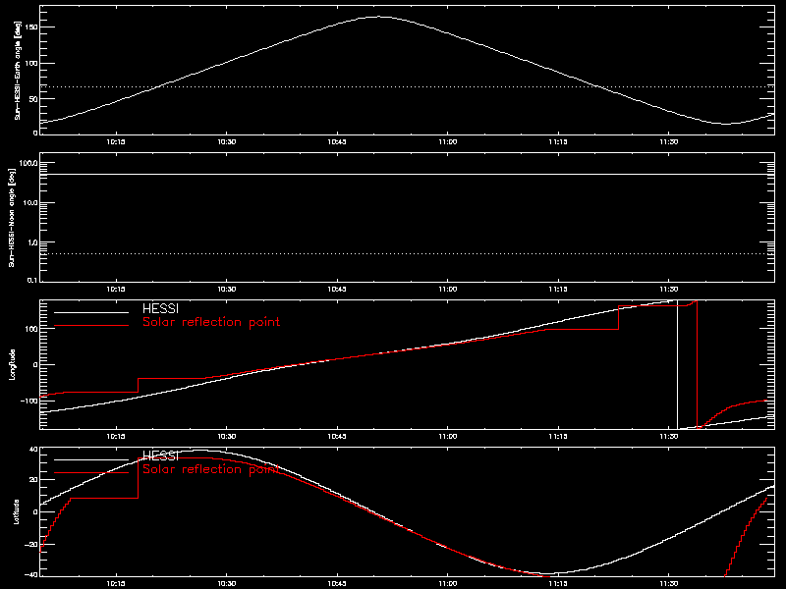This screenshot has width=786, height=589.
Task: Click the 'Longitude' y-axis label
Action: click(12, 364)
